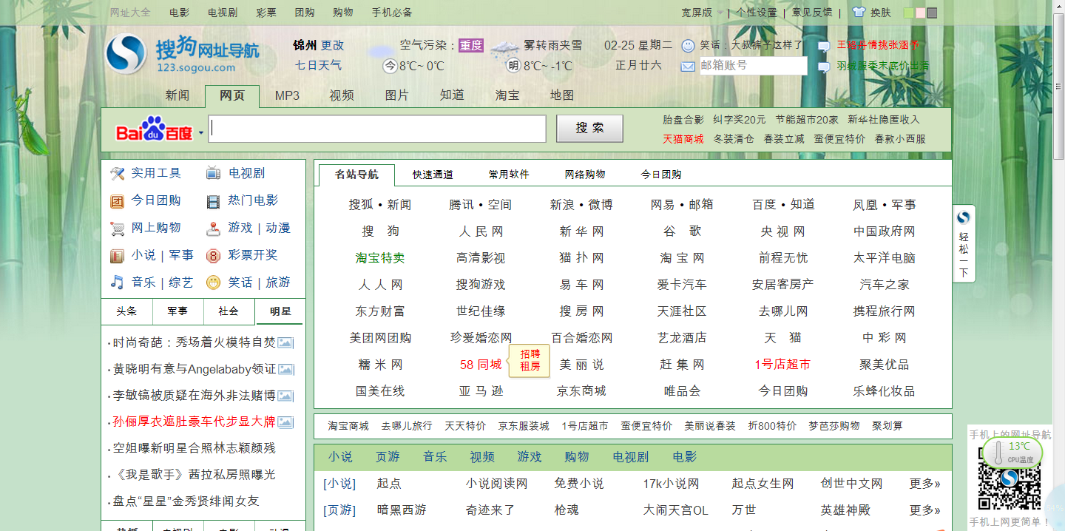Click the film strip icon for 热门电影

pos(213,201)
